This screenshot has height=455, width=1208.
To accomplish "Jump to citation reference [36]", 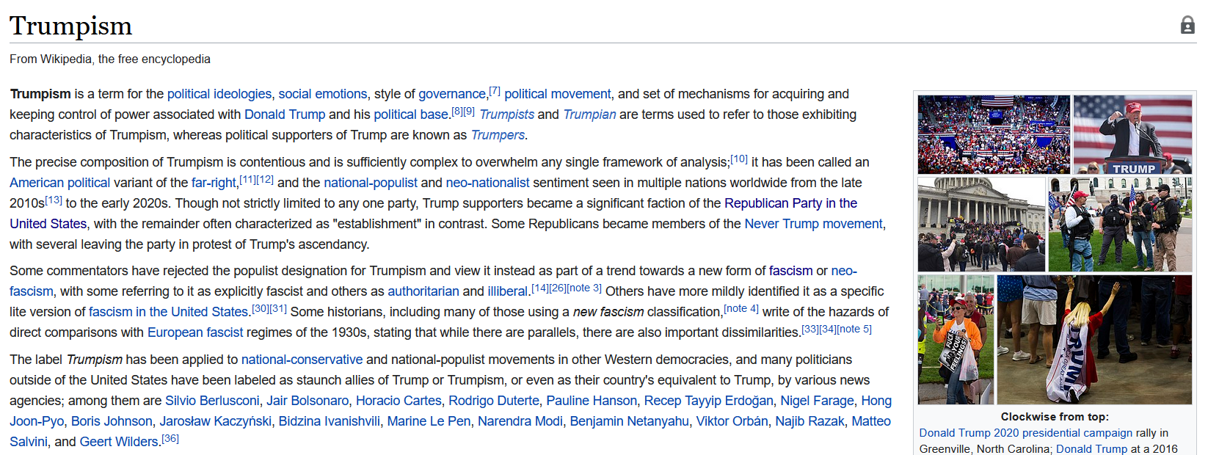I will click(x=170, y=438).
